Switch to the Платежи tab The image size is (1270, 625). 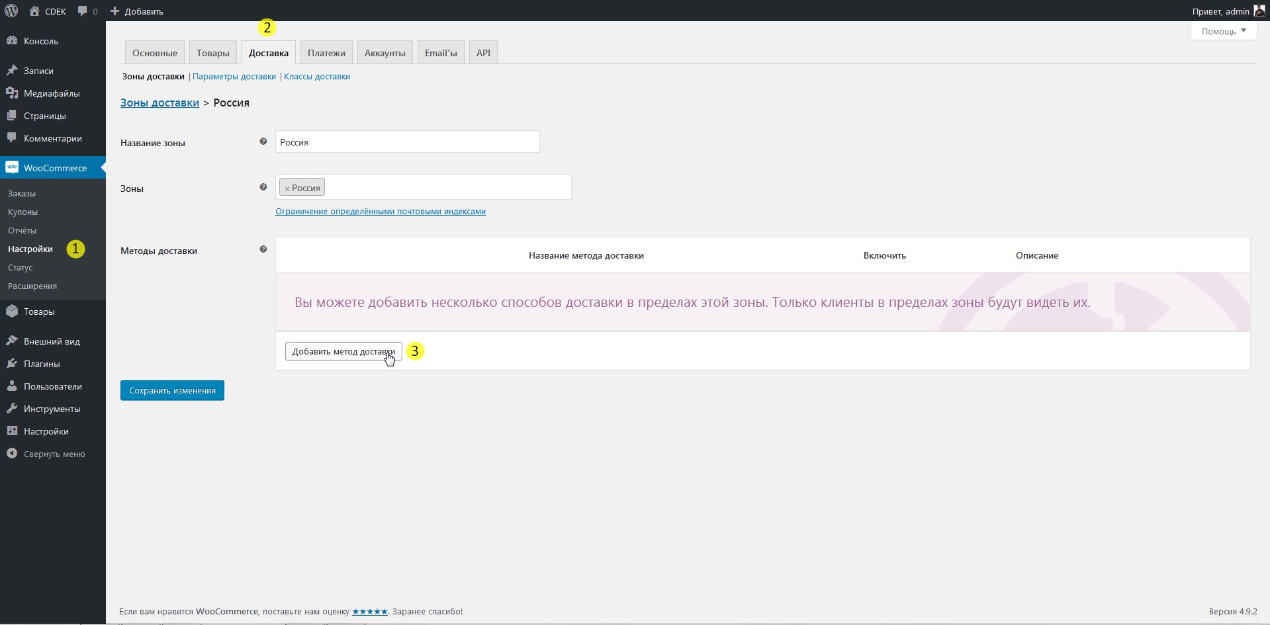click(x=326, y=53)
